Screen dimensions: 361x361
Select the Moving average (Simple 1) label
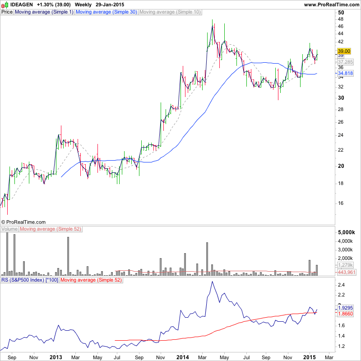point(44,12)
